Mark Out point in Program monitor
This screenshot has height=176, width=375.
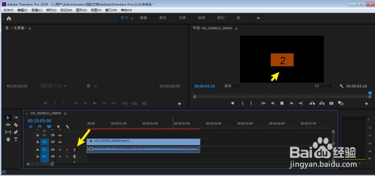[251, 103]
